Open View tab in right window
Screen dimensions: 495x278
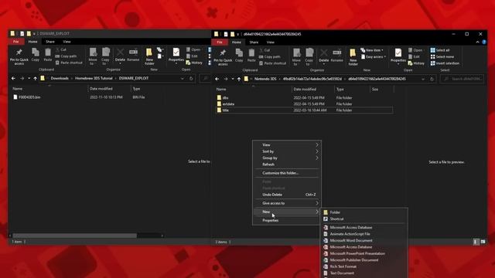[271, 42]
